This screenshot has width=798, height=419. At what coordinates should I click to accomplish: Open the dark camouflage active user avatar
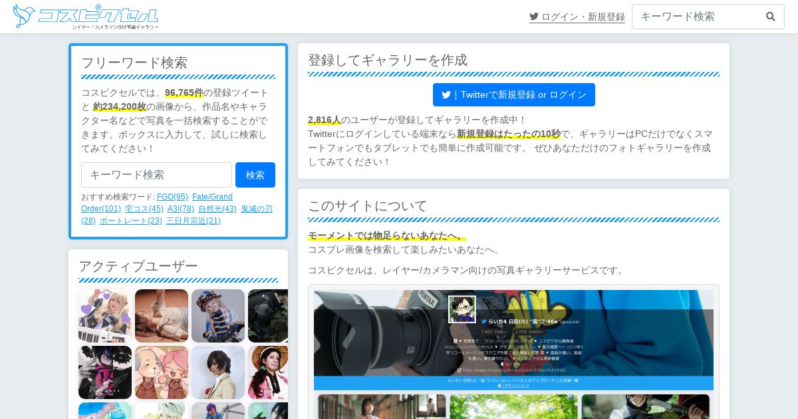tap(268, 316)
